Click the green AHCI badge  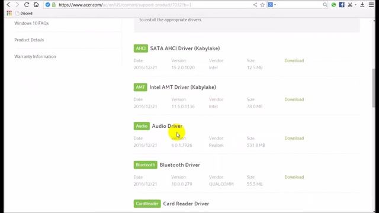tap(141, 49)
